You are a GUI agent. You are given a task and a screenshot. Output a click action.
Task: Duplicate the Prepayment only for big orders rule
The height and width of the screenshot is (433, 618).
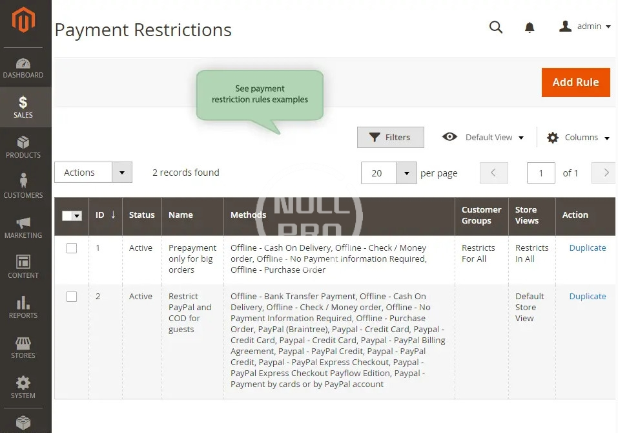coord(587,248)
